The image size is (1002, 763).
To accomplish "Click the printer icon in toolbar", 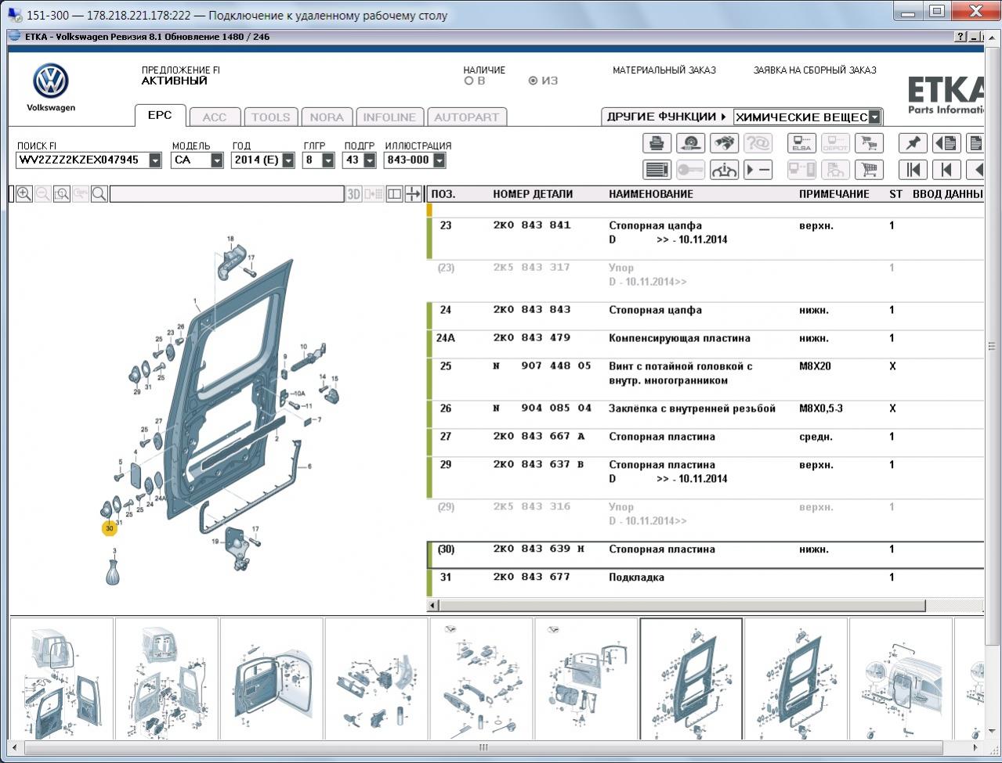I will [x=657, y=143].
